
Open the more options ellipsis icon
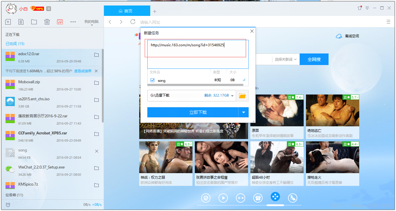coord(73,22)
